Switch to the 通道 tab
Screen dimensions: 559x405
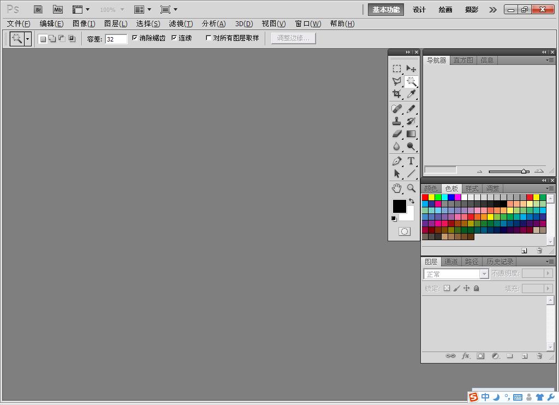pos(451,261)
